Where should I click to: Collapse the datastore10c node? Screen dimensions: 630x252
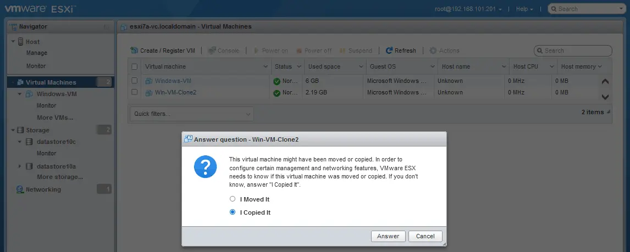[20, 142]
